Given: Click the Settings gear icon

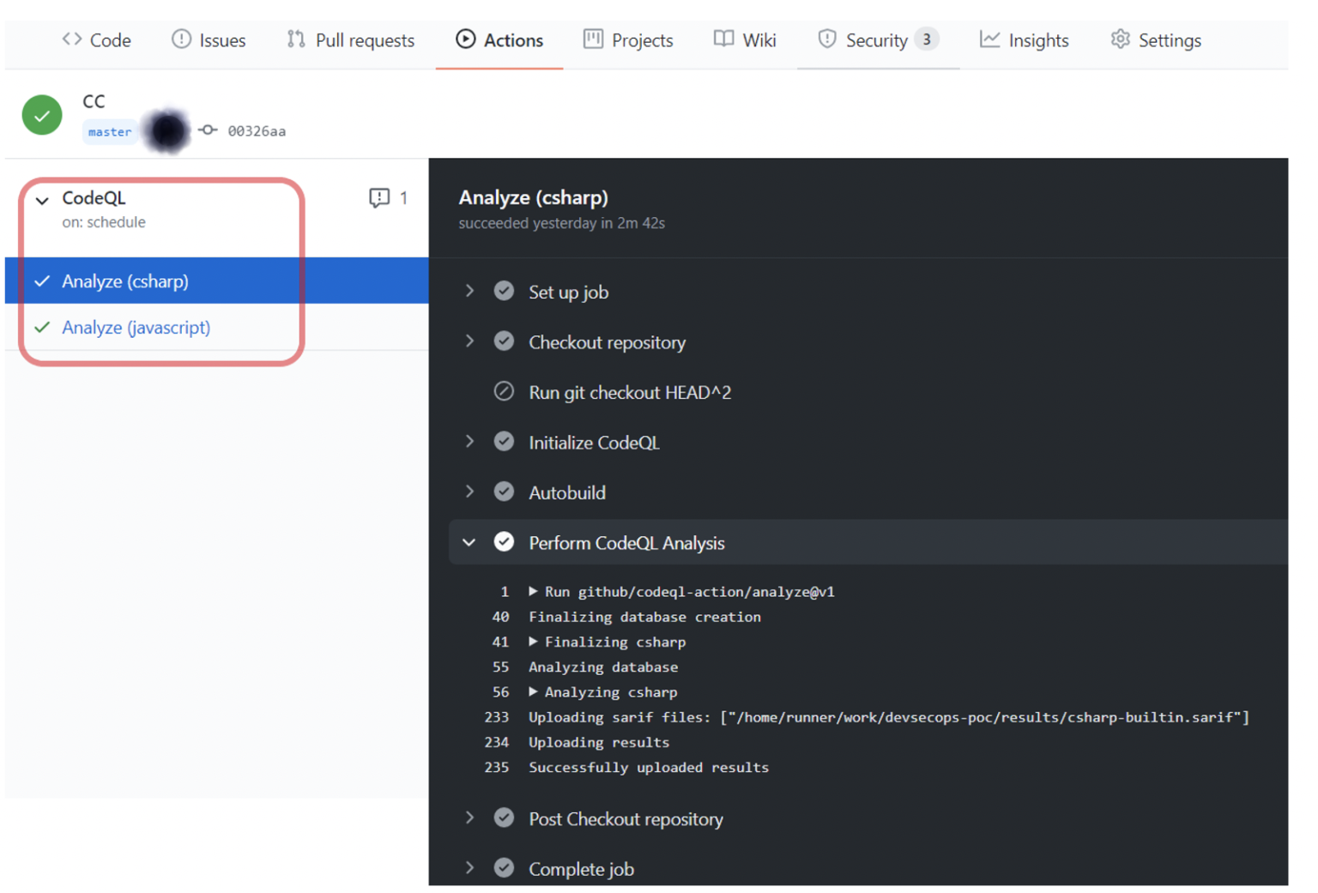Looking at the screenshot, I should point(1120,39).
